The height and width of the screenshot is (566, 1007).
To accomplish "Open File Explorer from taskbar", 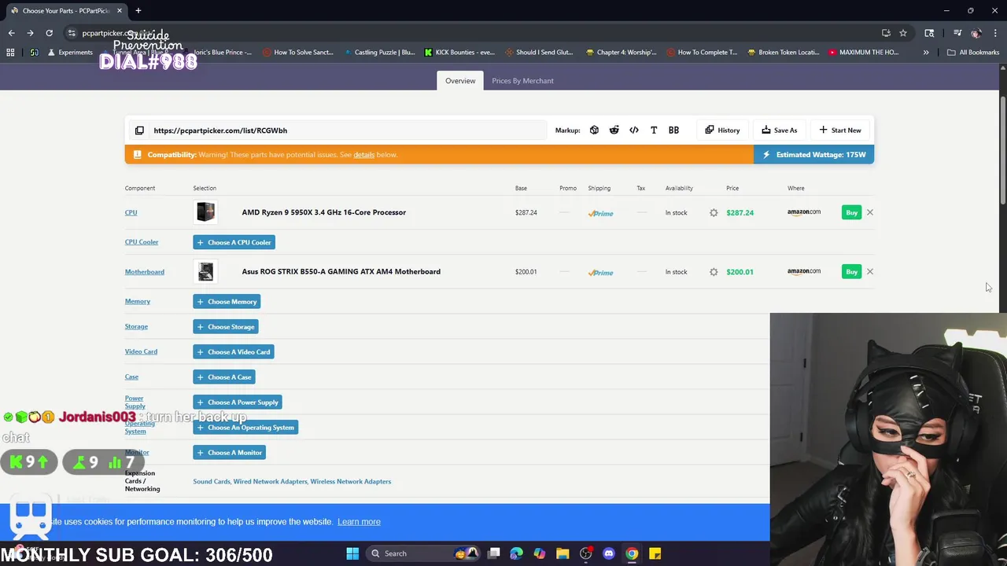I will click(563, 553).
